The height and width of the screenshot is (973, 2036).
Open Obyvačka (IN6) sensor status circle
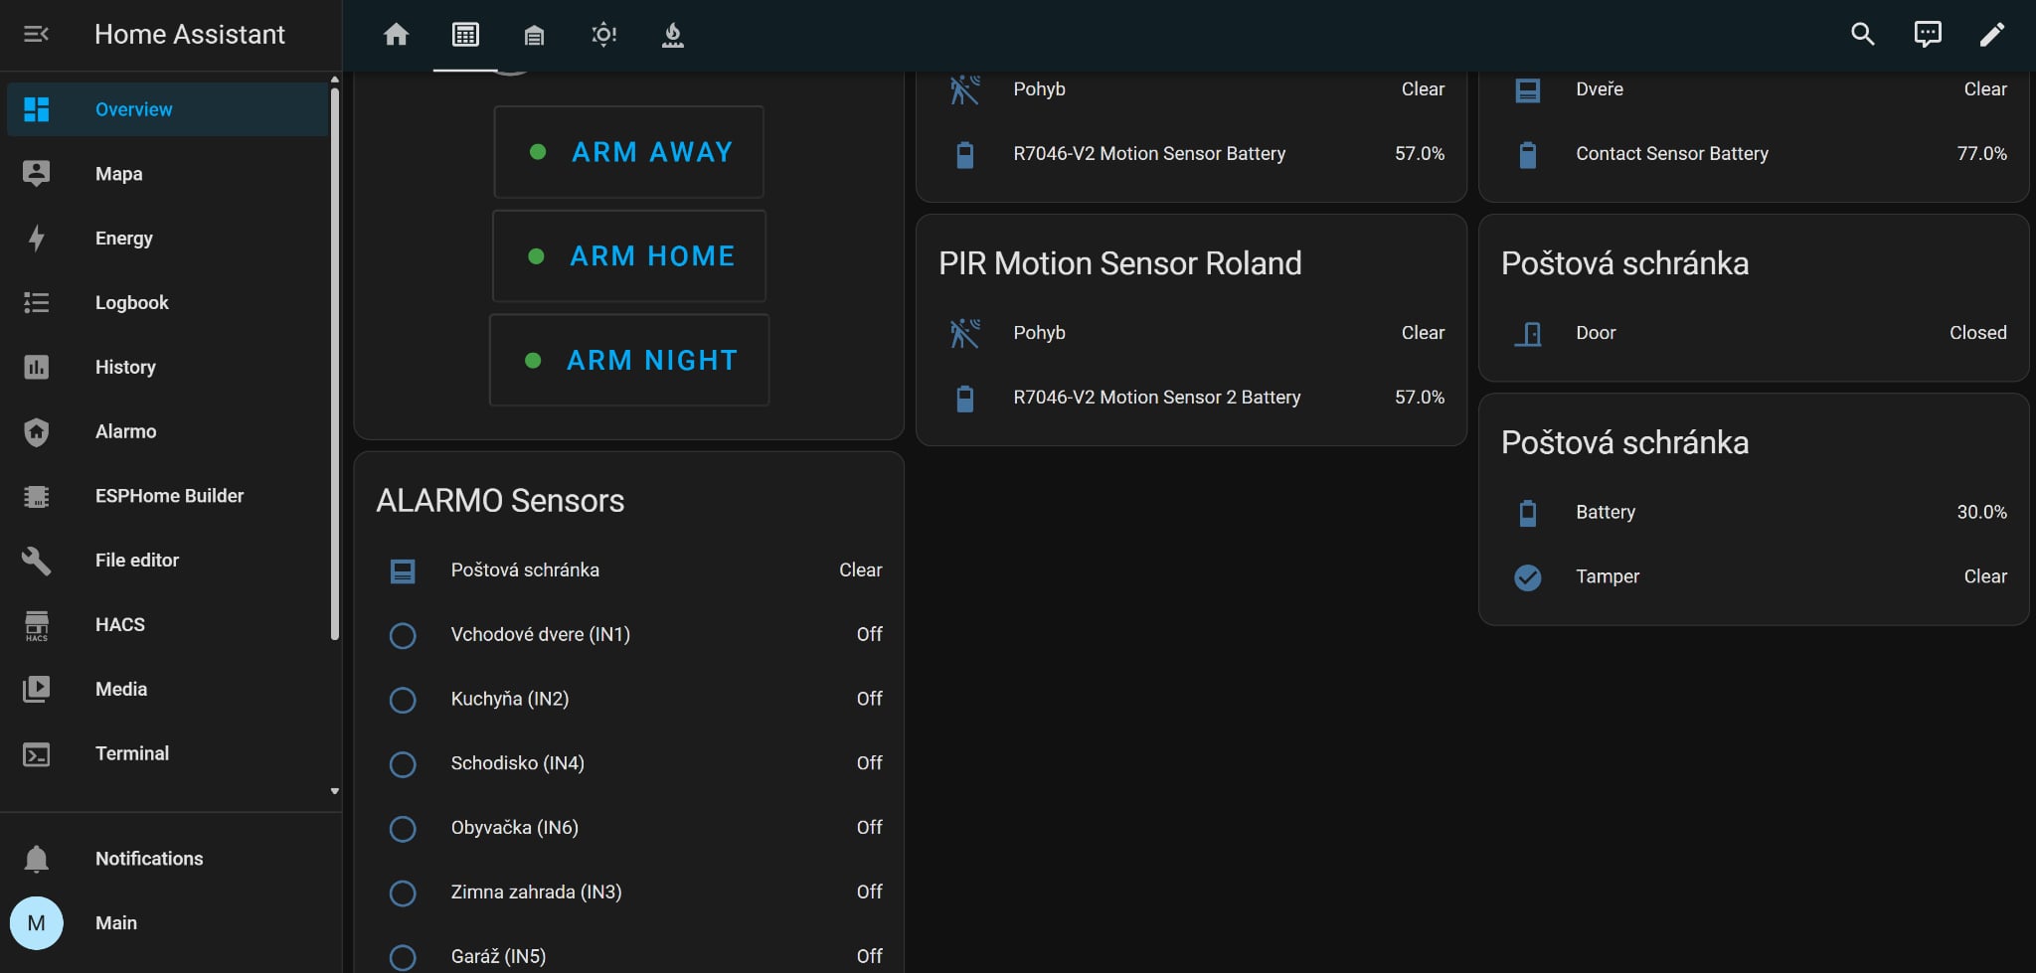click(403, 828)
